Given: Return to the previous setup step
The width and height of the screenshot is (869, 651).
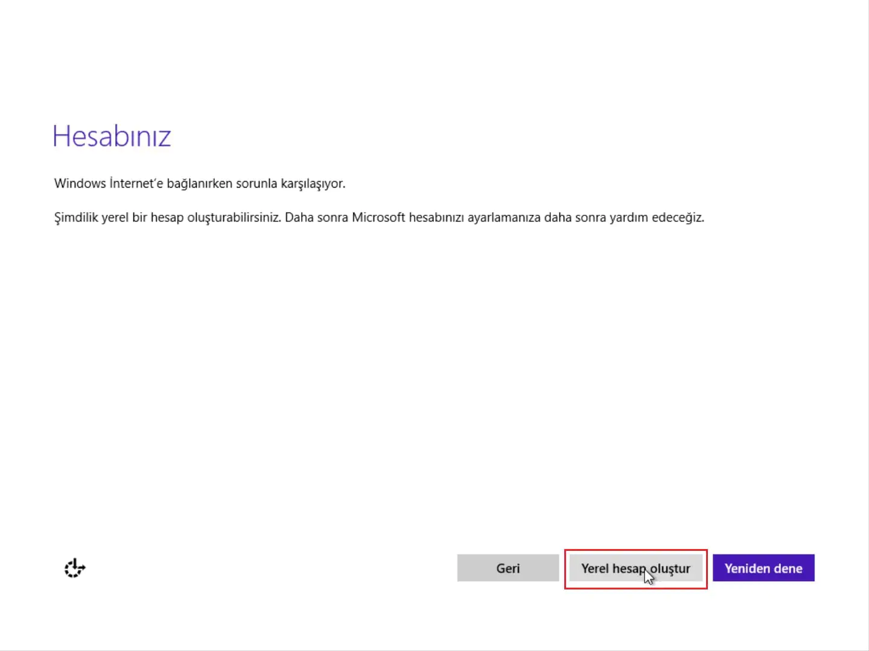Looking at the screenshot, I should (x=508, y=568).
